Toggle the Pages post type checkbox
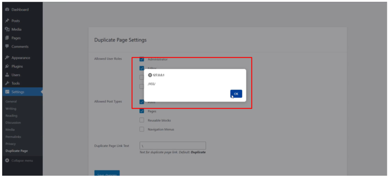389x178 pixels. click(142, 111)
